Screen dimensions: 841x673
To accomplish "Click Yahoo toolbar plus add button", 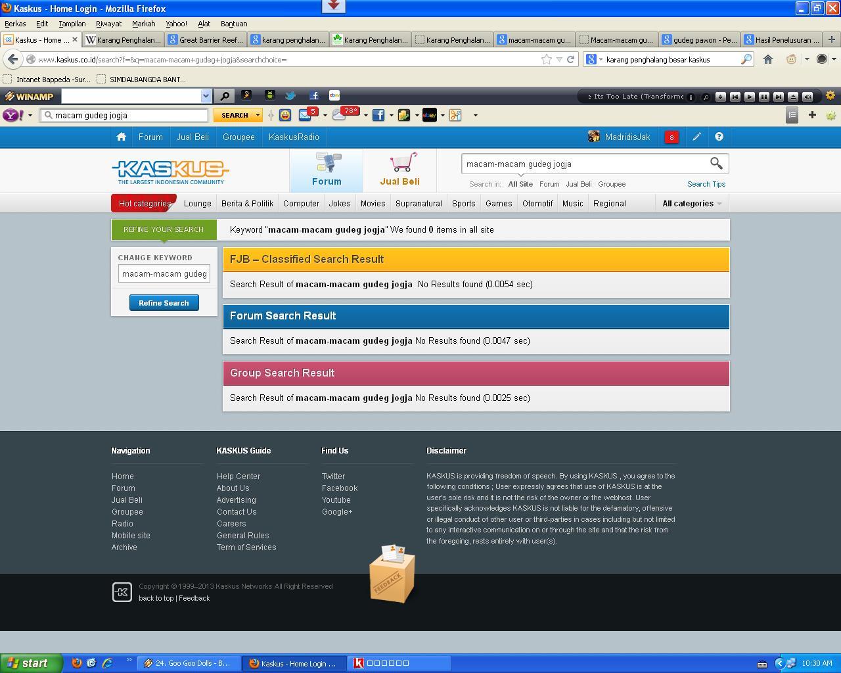I will coord(812,115).
